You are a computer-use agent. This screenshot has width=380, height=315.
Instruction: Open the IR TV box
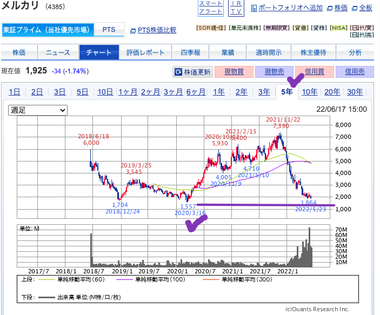pyautogui.click(x=236, y=8)
